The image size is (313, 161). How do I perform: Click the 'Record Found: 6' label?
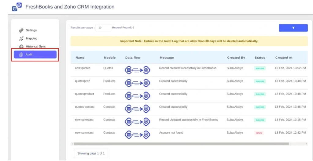pos(123,28)
